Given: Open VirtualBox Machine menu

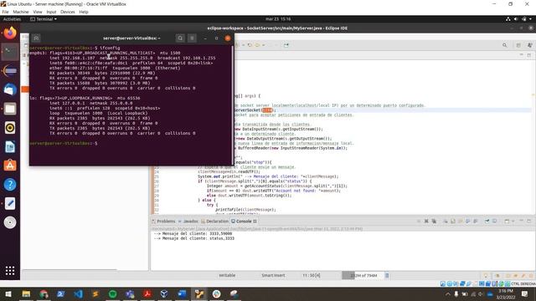Looking at the screenshot, I should click(x=21, y=12).
